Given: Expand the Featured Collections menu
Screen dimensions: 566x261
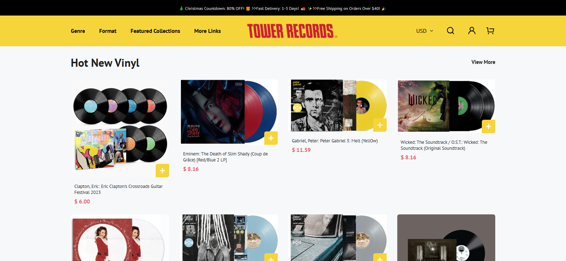Looking at the screenshot, I should 155,31.
